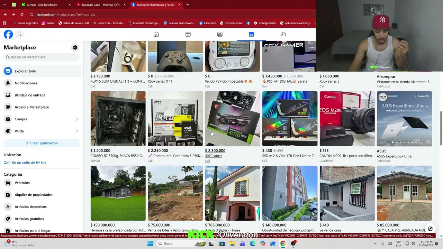Open the Combo Intel Core Ultra 5 photo
Screen dimensions: 443x249
click(x=175, y=119)
